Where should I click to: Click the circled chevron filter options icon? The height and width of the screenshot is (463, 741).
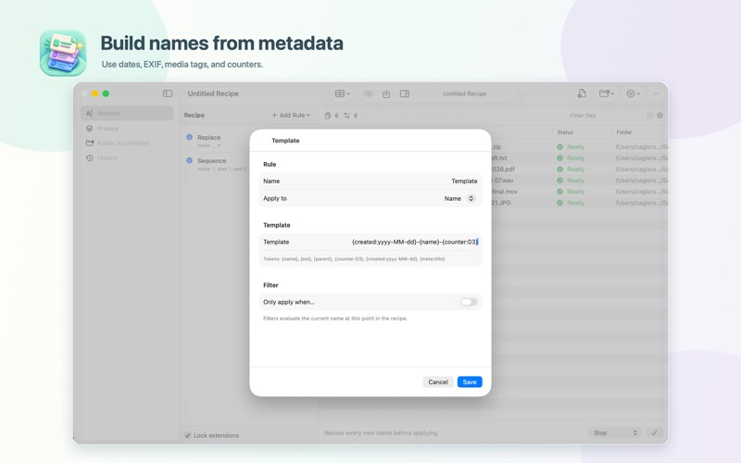[x=659, y=115]
